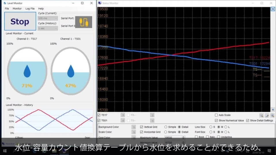The image size is (276, 155).
Task: Enable the Bold font checkbox
Action: [x=196, y=137]
